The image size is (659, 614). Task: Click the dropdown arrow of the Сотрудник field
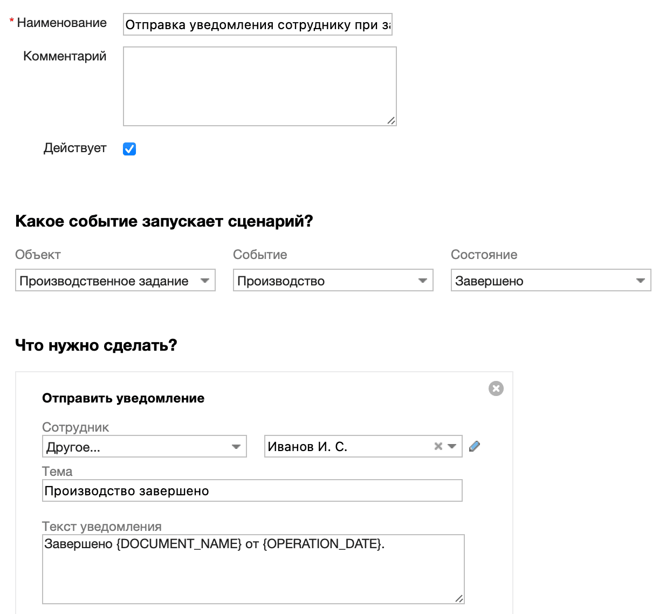pyautogui.click(x=236, y=446)
